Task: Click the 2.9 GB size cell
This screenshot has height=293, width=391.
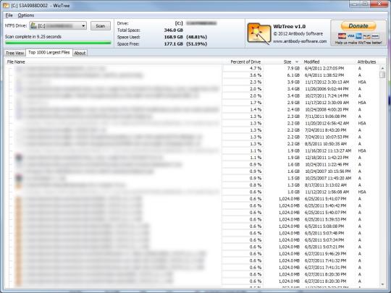Action: point(293,103)
